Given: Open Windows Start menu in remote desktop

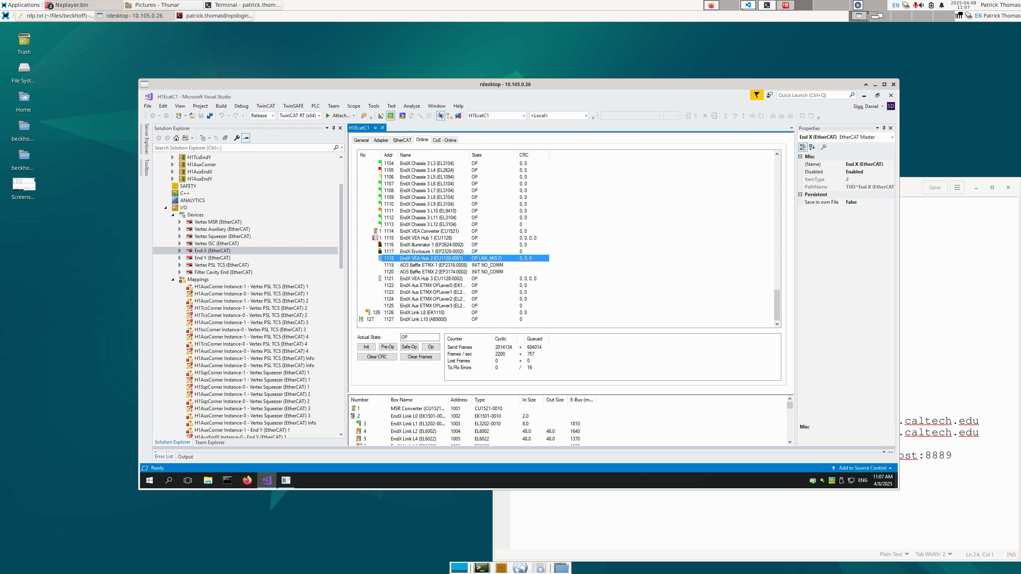Looking at the screenshot, I should point(150,480).
